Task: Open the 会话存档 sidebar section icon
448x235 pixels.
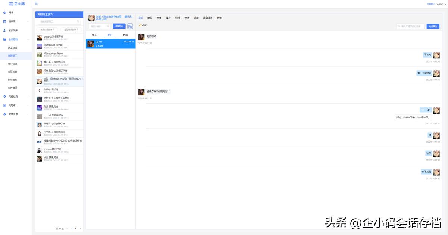Action: 4,38
